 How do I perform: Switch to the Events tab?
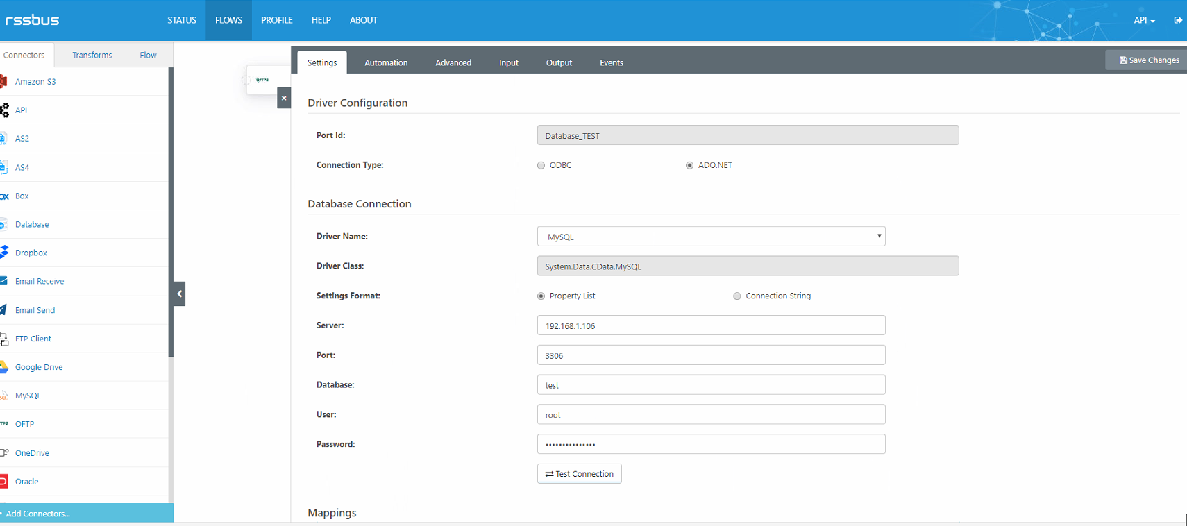[612, 62]
